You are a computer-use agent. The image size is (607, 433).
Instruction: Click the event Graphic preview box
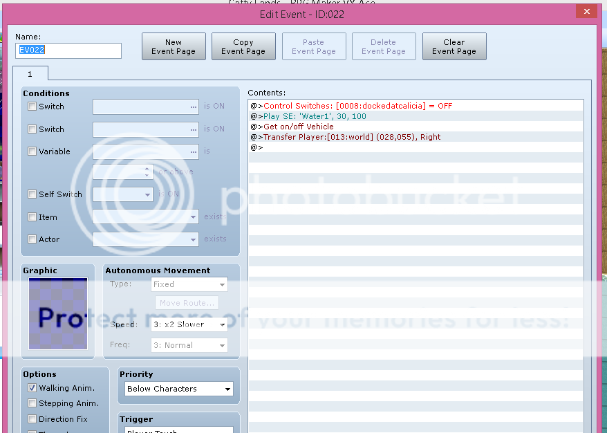[x=58, y=313]
